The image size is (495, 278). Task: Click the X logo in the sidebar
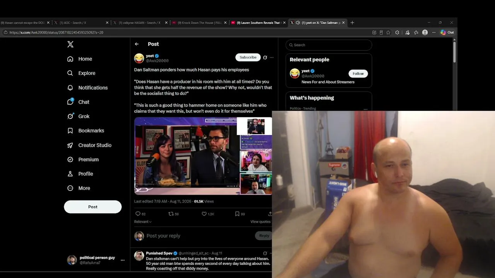click(x=70, y=44)
